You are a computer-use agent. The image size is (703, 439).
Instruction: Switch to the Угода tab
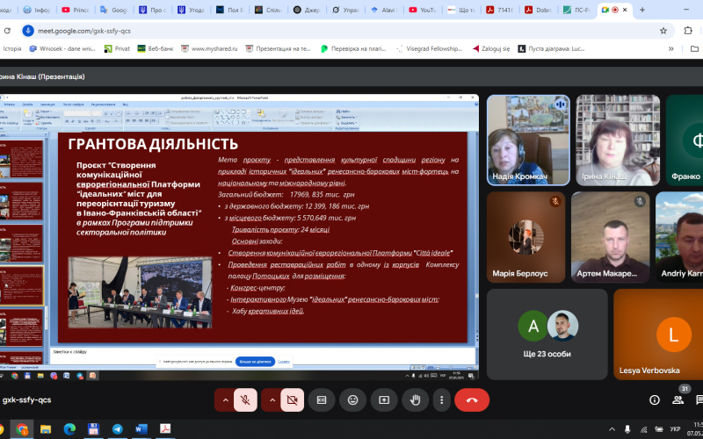pos(191,10)
